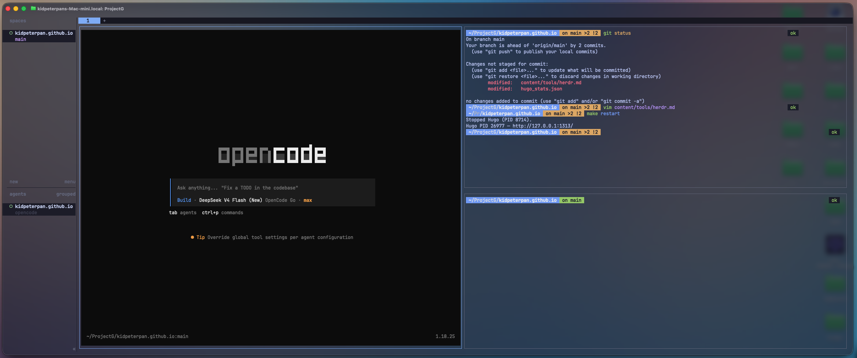The image size is (857, 358).
Task: Click the "Your branch is ahead" status line
Action: pyautogui.click(x=536, y=45)
